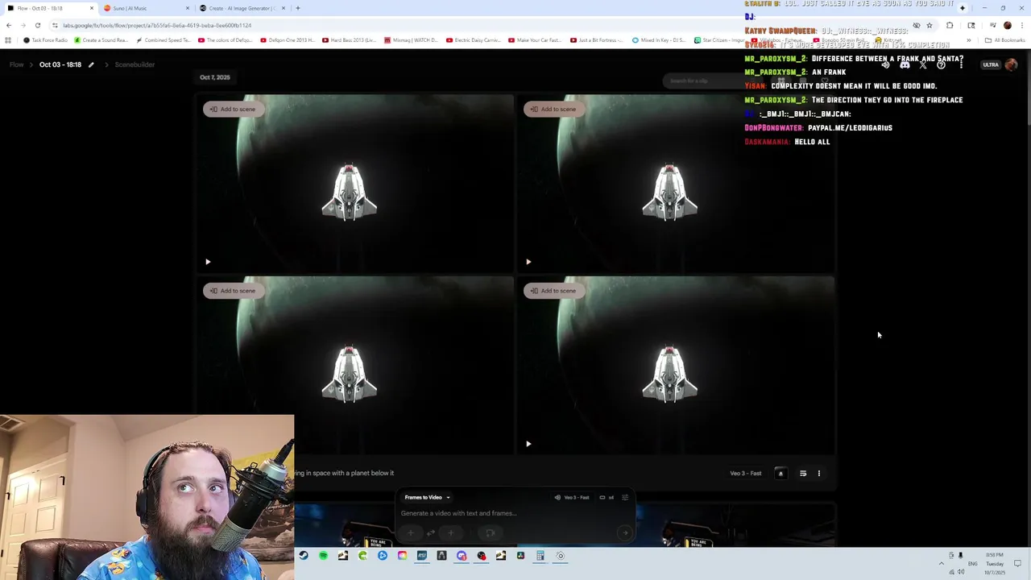Open the All Bookmarks folder

(1004, 40)
